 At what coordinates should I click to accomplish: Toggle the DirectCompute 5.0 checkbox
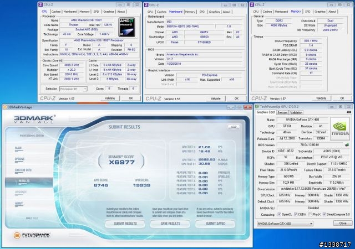[x=324, y=215]
